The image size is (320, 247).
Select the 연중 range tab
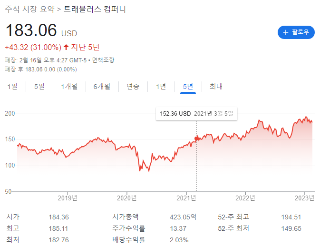(x=133, y=87)
